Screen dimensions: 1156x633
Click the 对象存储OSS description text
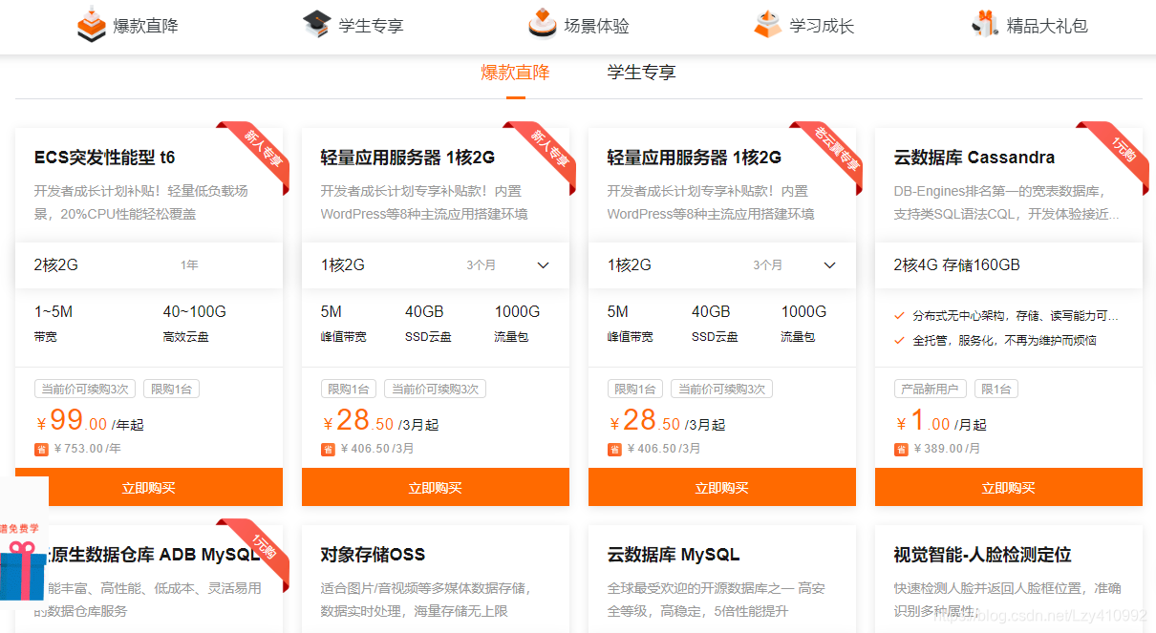(427, 600)
